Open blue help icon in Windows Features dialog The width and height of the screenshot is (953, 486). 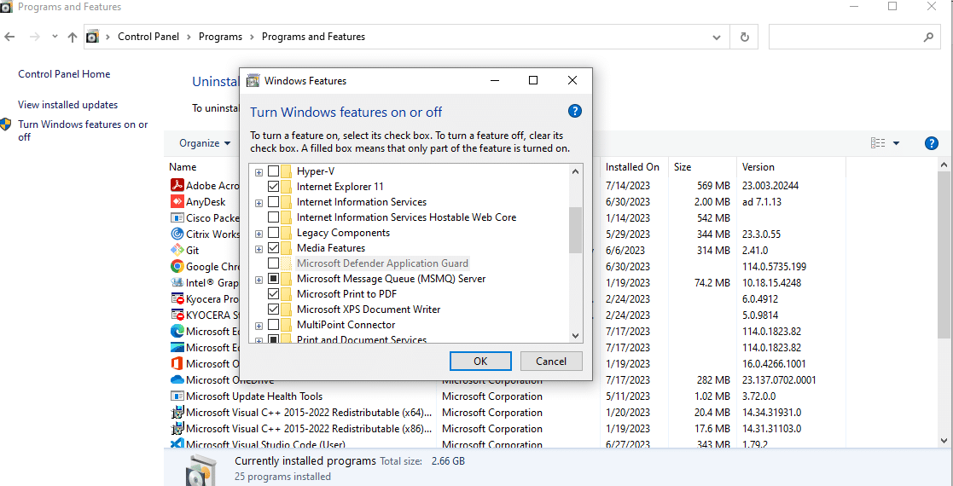click(574, 111)
